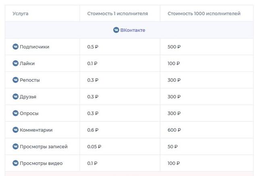Click the 0.5 ₽ price for Подписчики
This screenshot has height=176, width=258.
click(93, 47)
